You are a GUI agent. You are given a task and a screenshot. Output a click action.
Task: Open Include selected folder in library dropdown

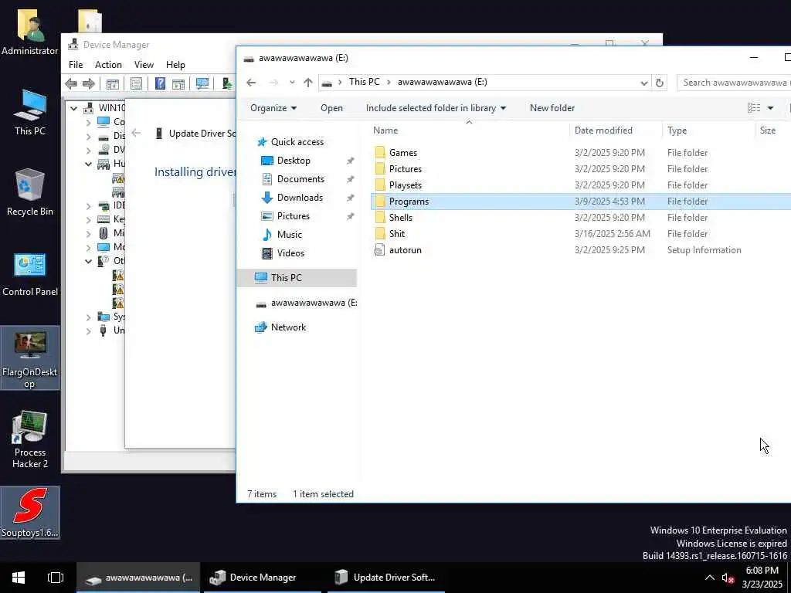pos(436,108)
